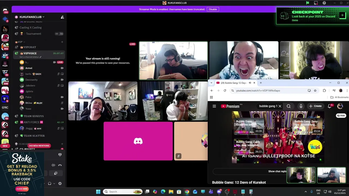349x196 pixels.
Task: Open the VIPCHAT text channel
Action: click(39, 47)
